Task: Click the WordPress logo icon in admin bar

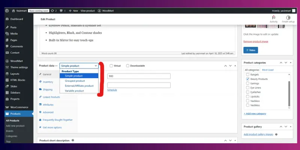Action: pyautogui.click(x=7, y=11)
